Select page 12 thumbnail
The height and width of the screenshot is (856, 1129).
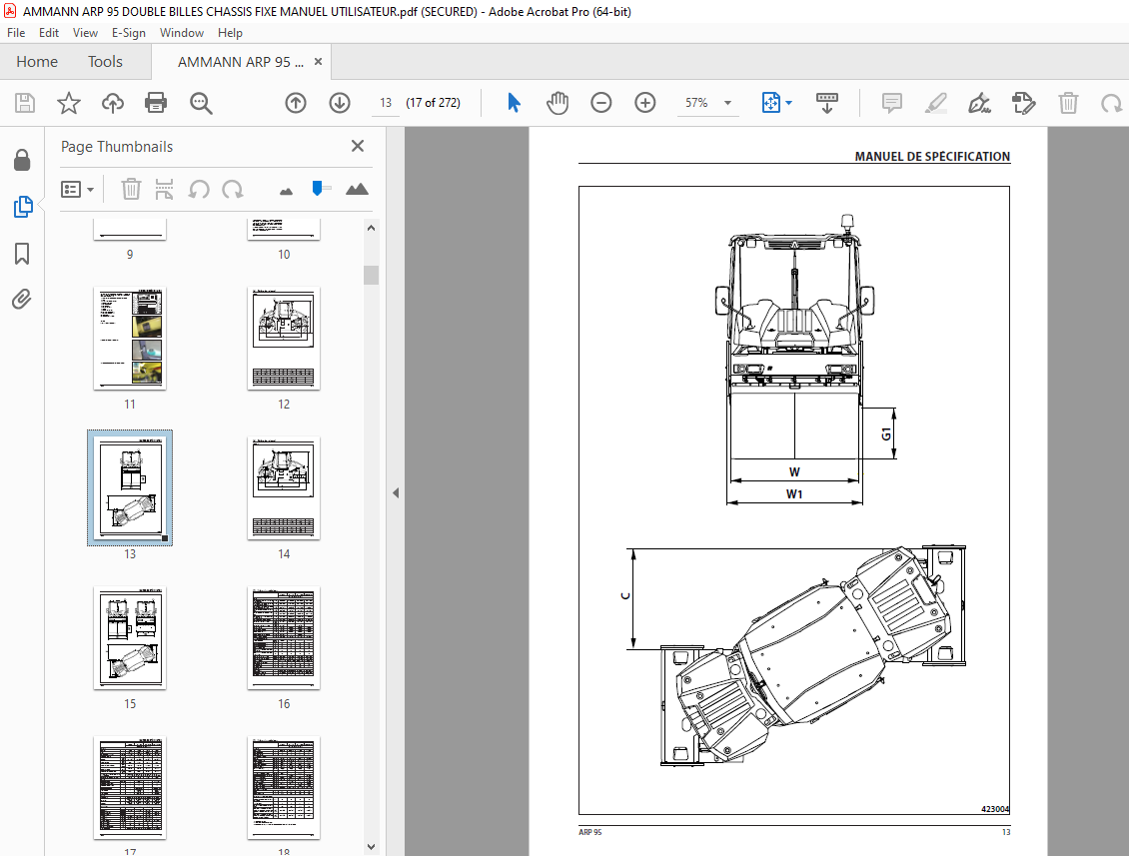click(x=284, y=339)
